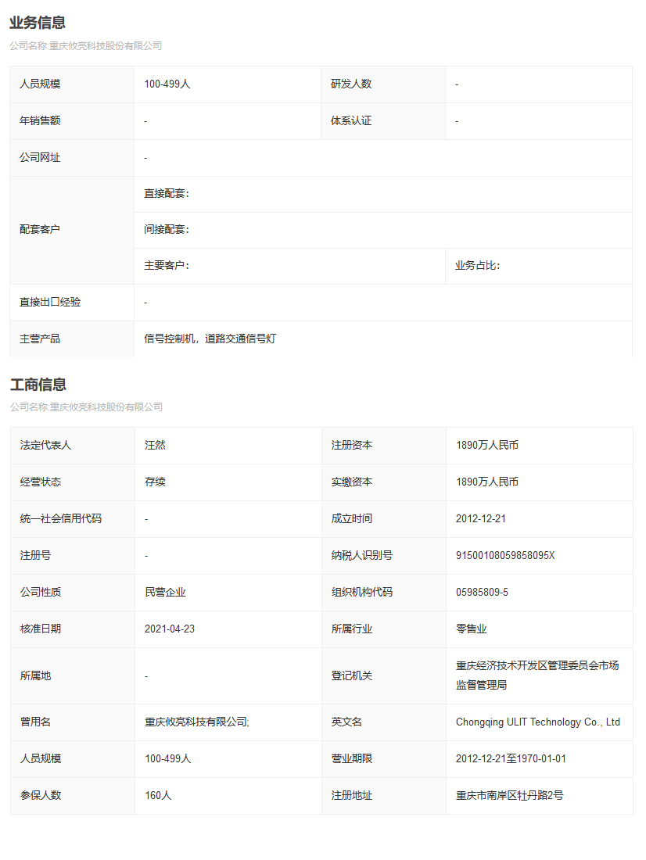Screen dimensions: 646x860
Task: Select company name line under 业务信息 heading
Action: point(85,46)
